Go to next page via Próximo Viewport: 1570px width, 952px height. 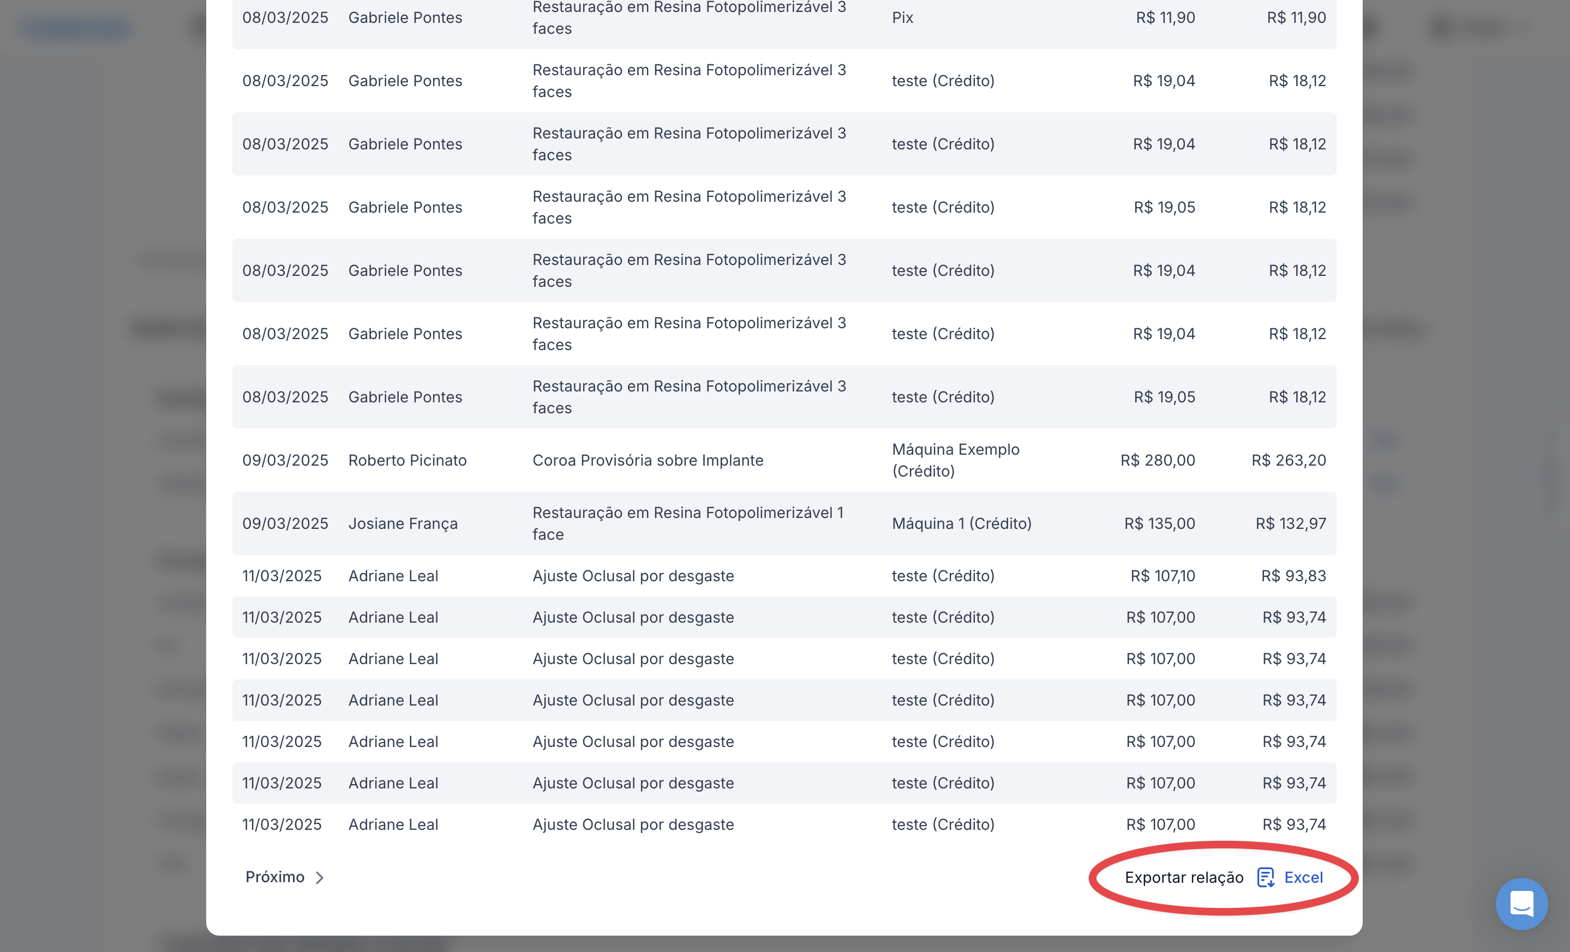(x=275, y=877)
